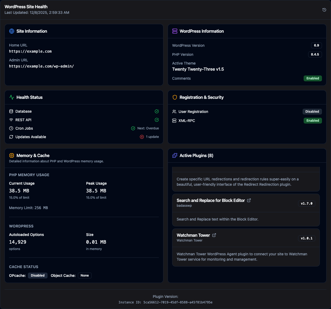Click the user icon next to User Registration
The width and height of the screenshot is (331, 309).
pyautogui.click(x=174, y=112)
